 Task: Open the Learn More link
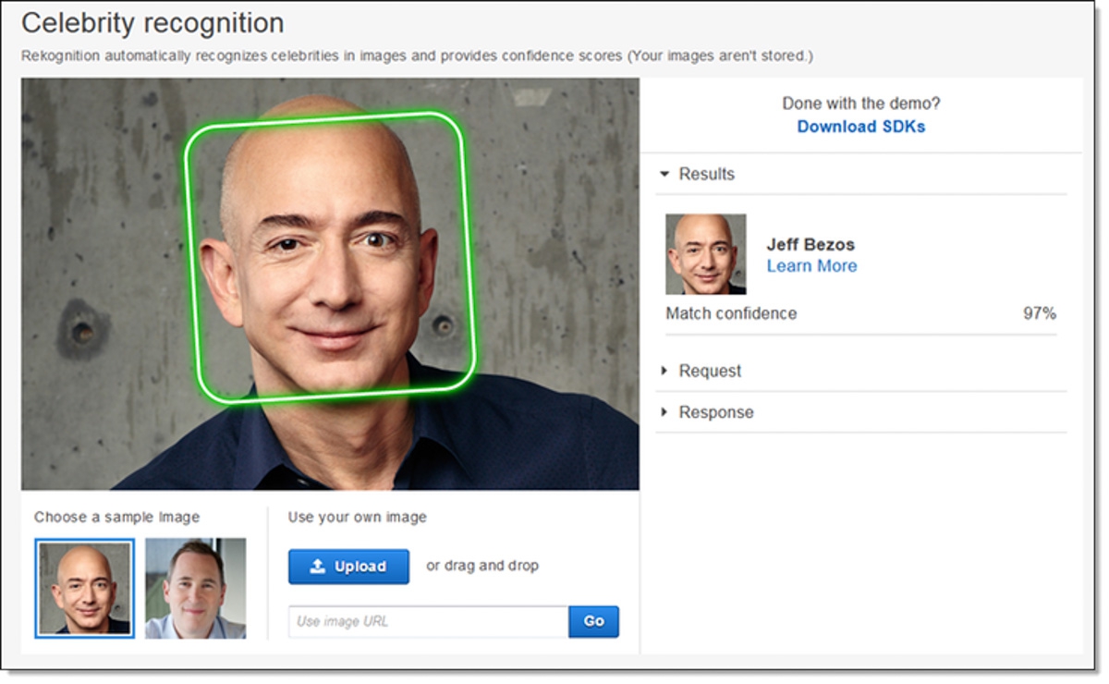click(811, 266)
